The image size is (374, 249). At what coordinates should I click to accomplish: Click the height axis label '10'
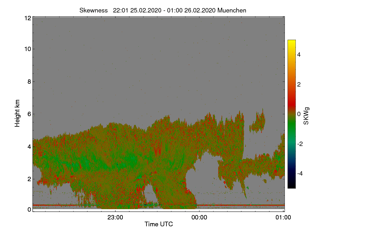tap(27, 49)
